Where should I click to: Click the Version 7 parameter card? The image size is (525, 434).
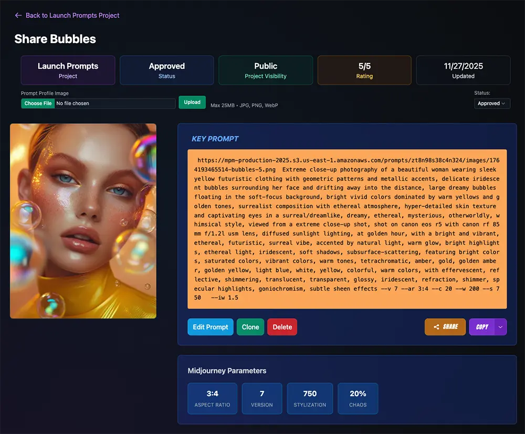pos(262,398)
